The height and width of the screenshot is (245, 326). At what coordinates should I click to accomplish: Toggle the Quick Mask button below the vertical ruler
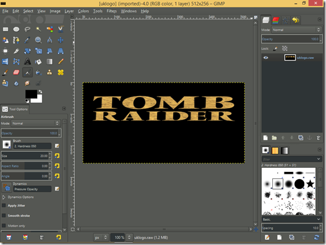click(73, 229)
